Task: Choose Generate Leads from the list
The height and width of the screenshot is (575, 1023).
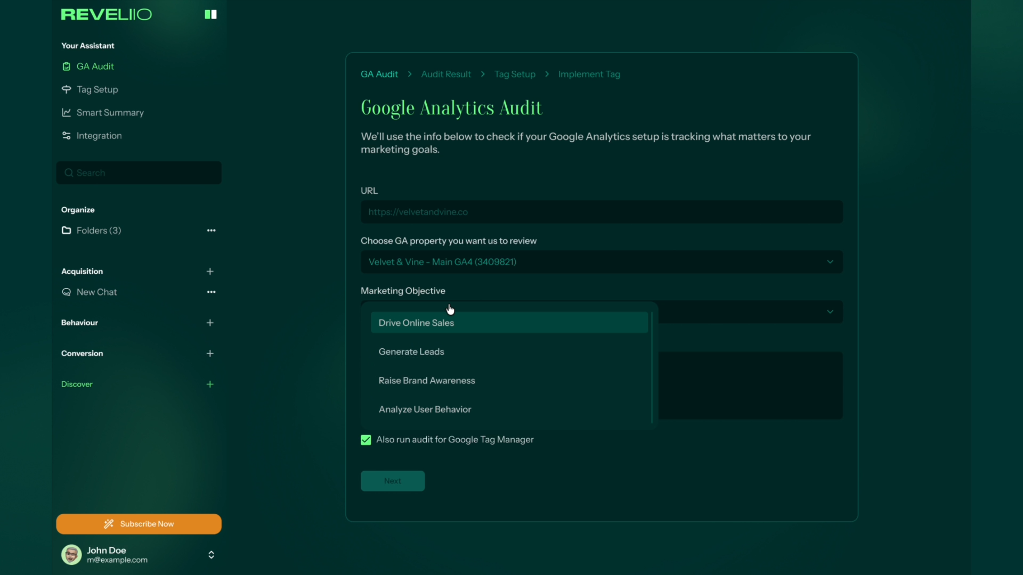Action: [x=411, y=352]
